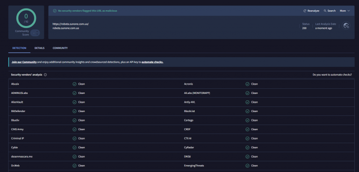Screen dimensions: 359x172
Task: Click the Clean check icon in Abusix row
Action: [x=74, y=84]
